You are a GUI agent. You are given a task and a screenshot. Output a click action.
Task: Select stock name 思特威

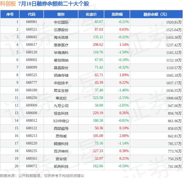(61, 136)
